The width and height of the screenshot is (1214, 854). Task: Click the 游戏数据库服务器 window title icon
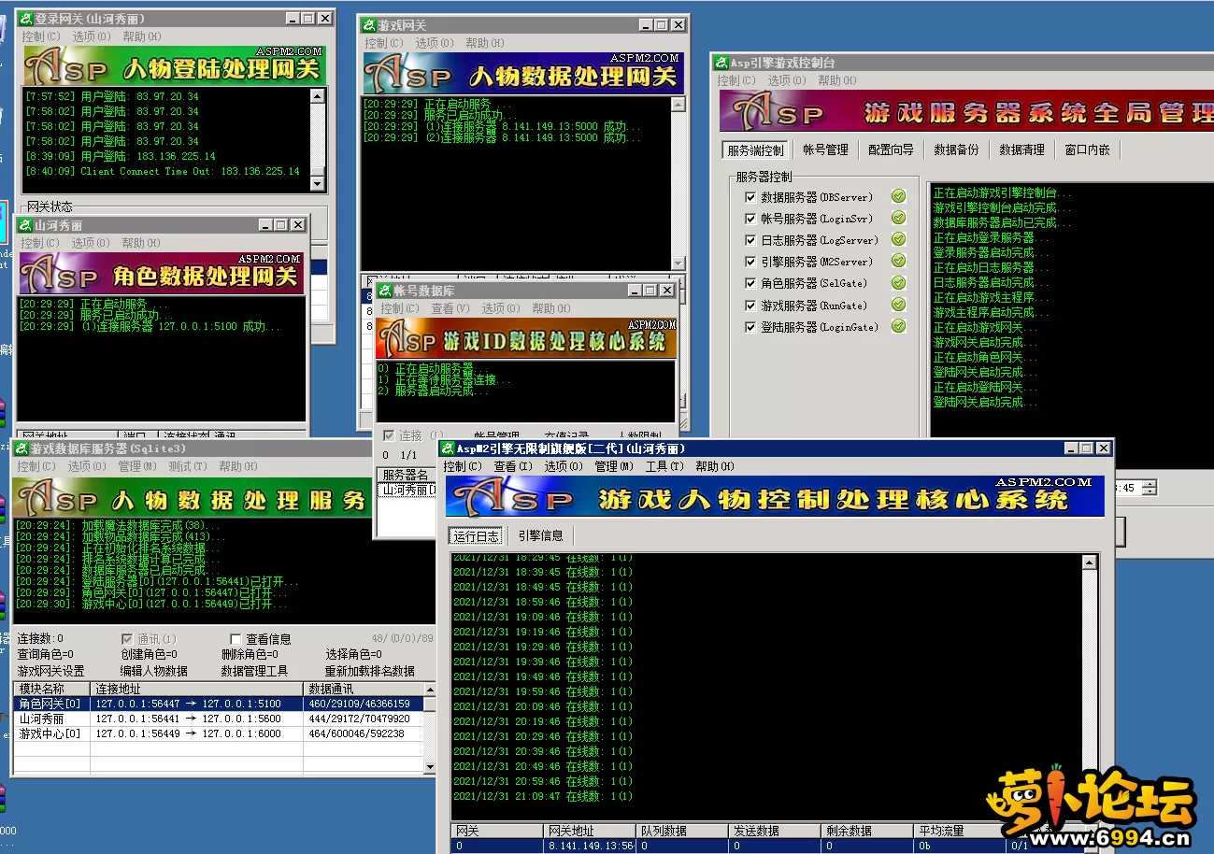coord(21,448)
